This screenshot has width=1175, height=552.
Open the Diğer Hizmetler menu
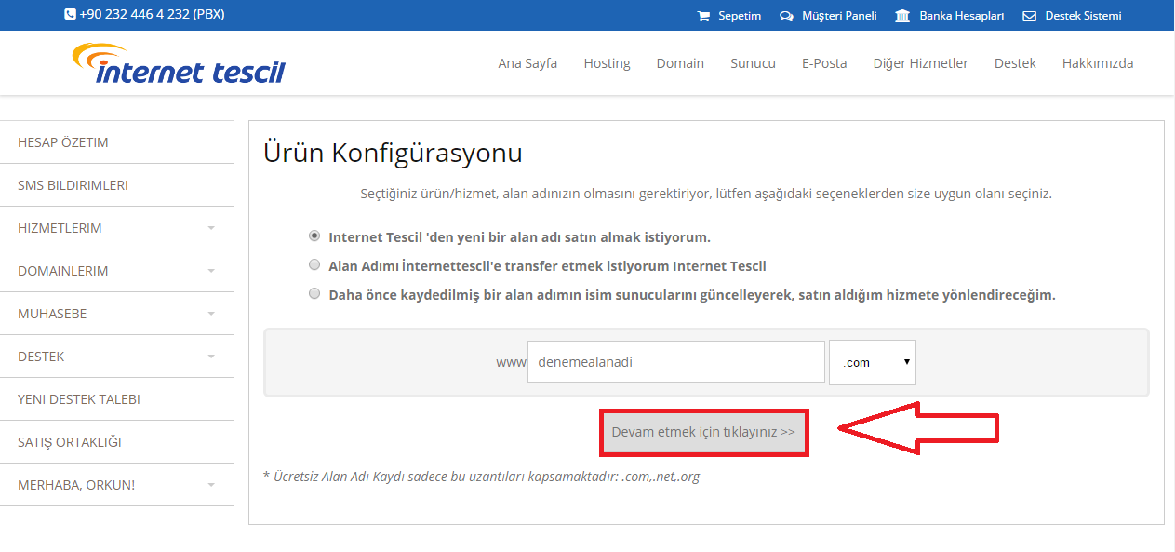tap(920, 63)
